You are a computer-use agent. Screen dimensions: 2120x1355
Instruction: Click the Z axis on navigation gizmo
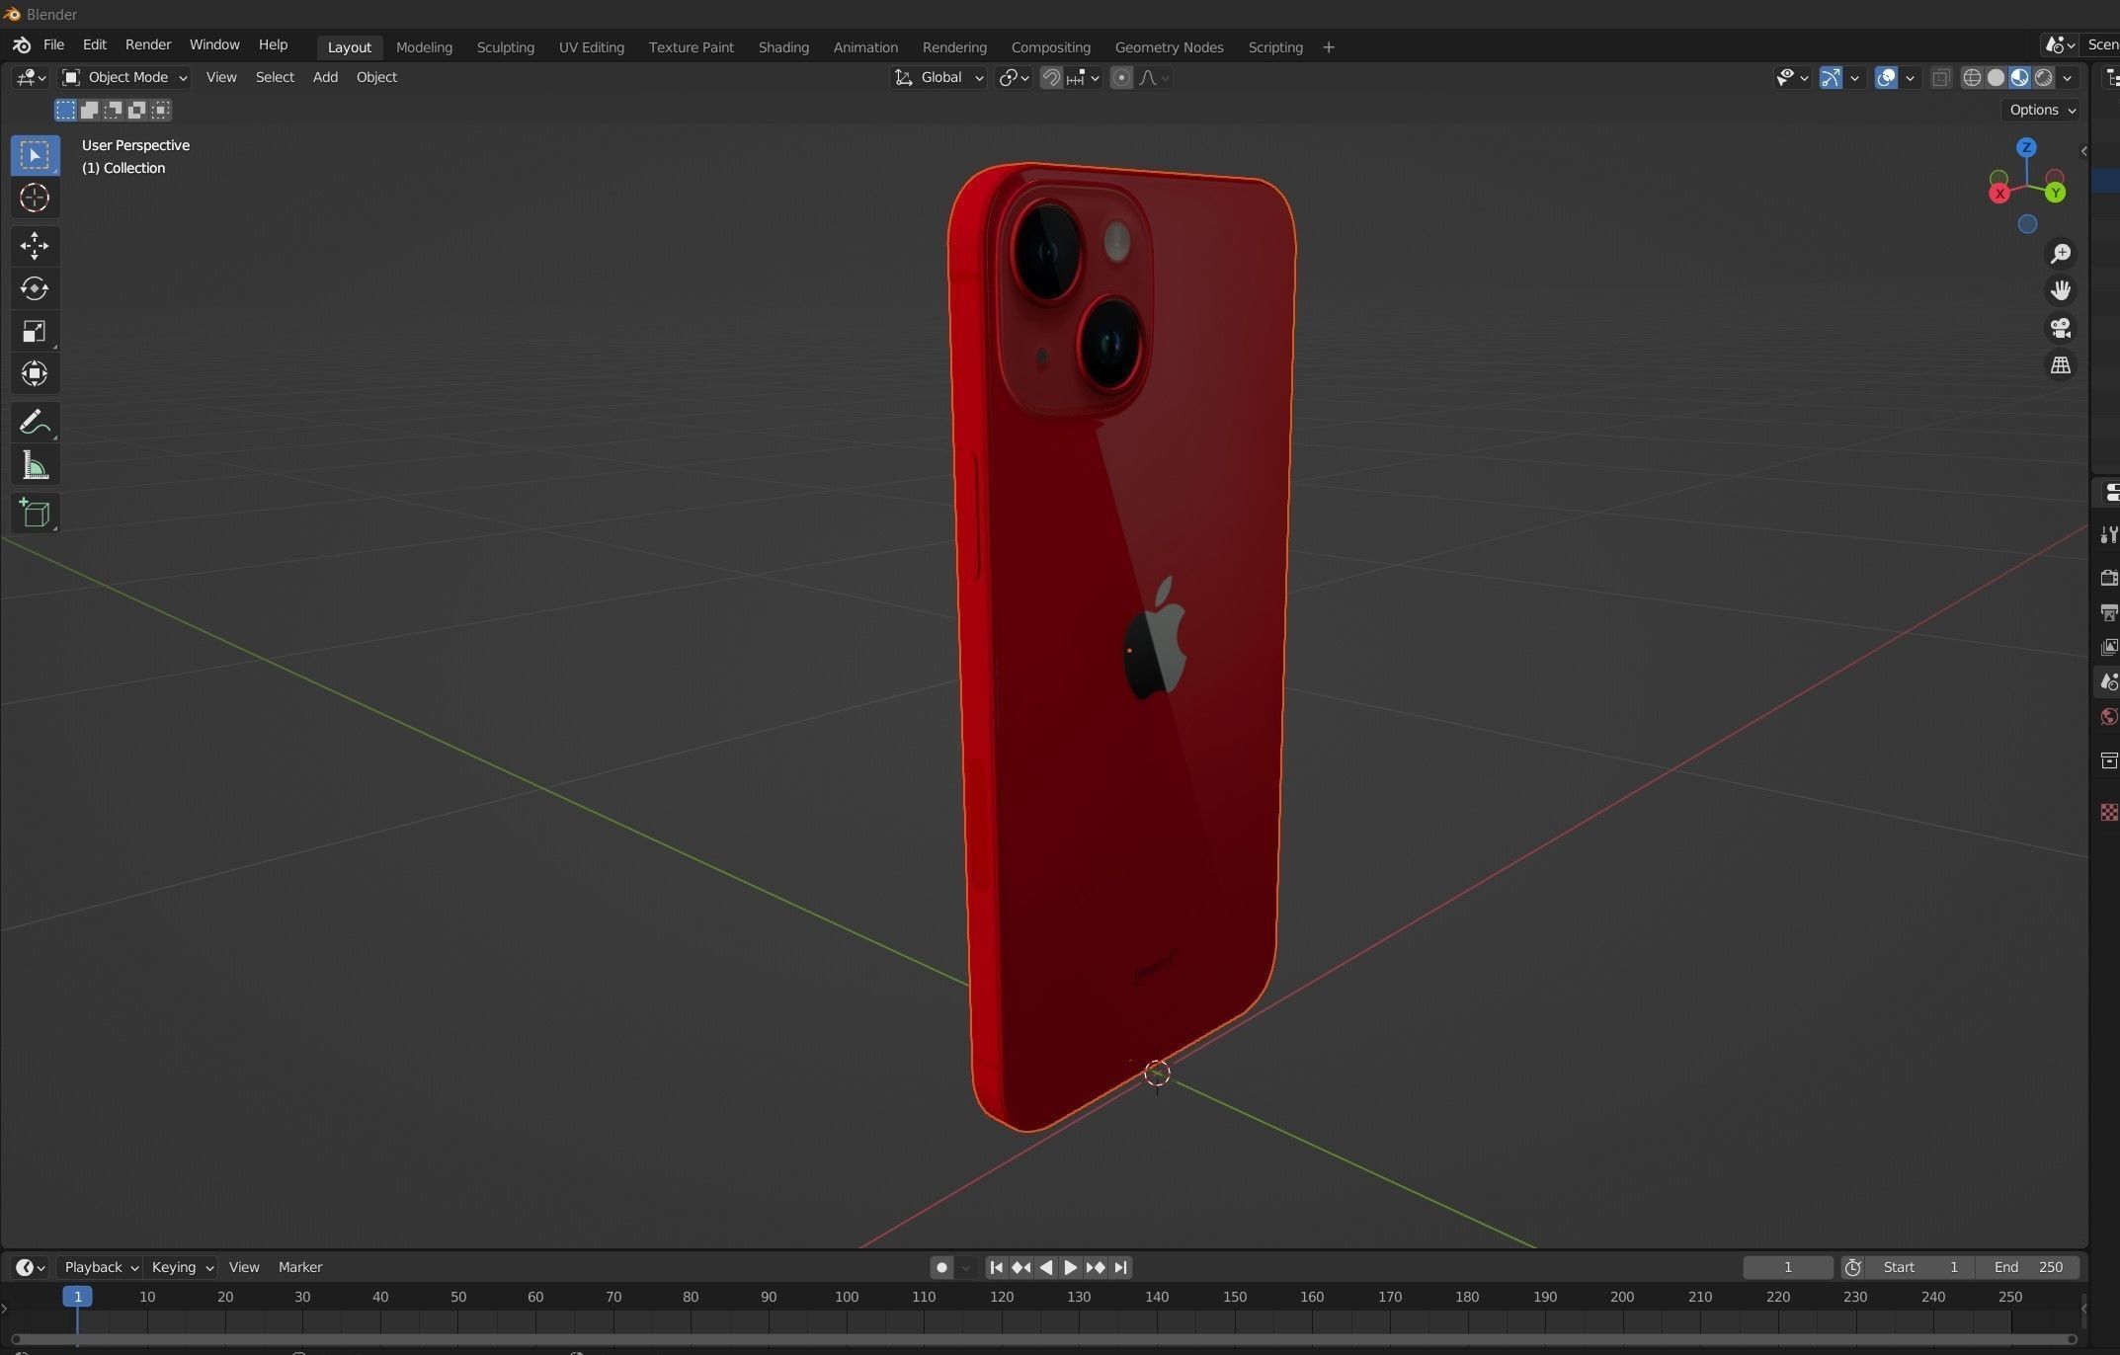(x=2026, y=147)
